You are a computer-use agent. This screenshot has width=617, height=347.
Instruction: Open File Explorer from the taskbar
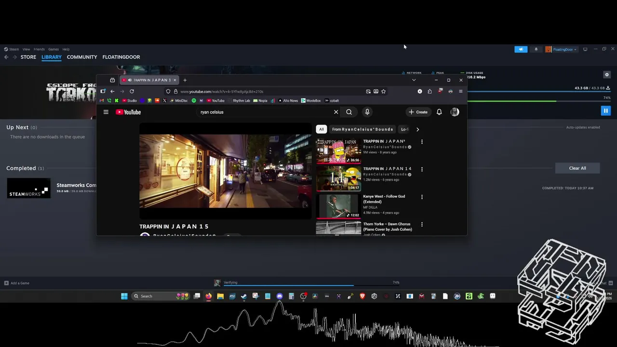point(220,296)
